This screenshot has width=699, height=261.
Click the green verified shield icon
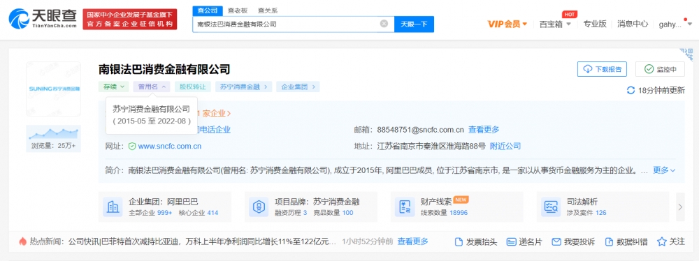[132, 146]
